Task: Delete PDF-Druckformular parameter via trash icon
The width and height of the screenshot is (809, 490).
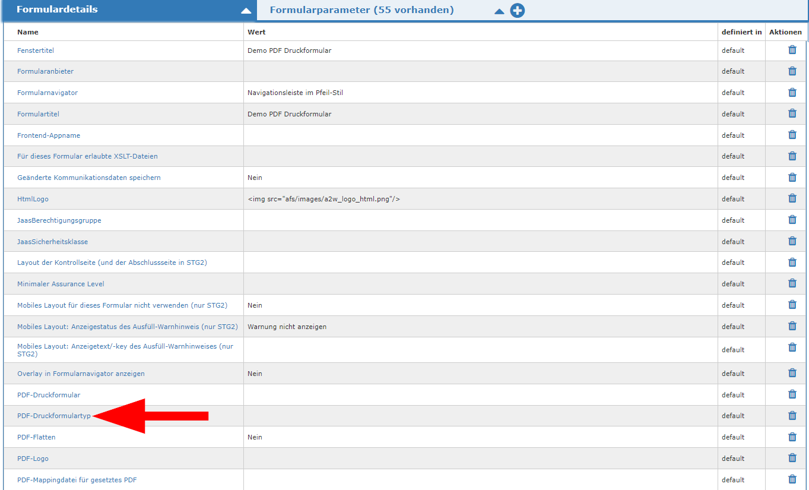Action: tap(792, 394)
